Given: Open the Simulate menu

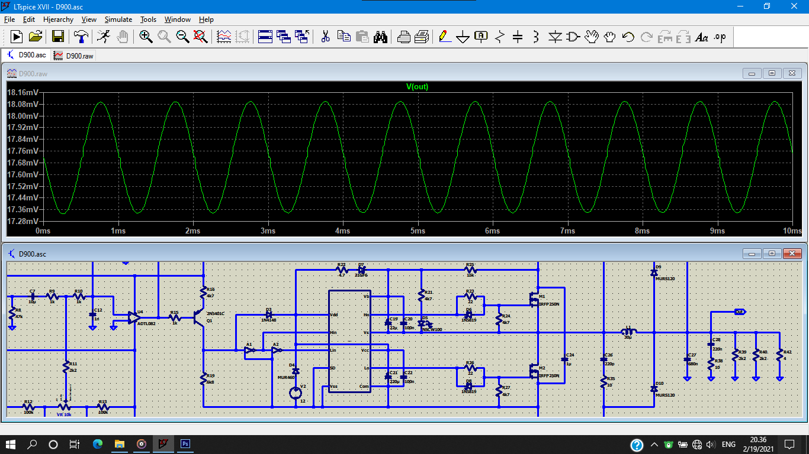Looking at the screenshot, I should [118, 20].
